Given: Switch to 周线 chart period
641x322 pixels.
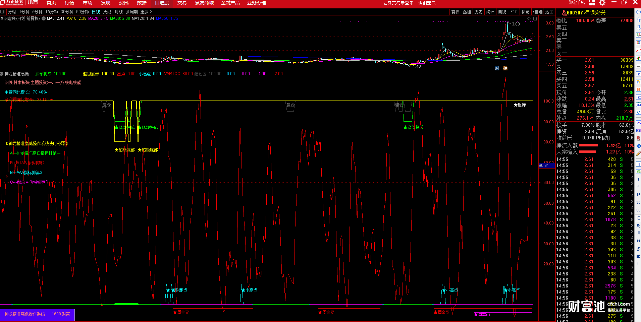Looking at the screenshot, I should (x=107, y=12).
